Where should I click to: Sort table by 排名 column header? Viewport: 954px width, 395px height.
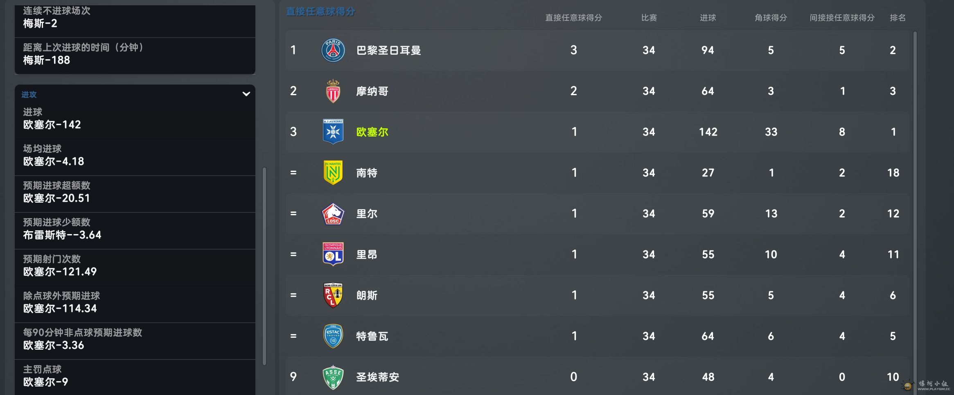(x=898, y=18)
